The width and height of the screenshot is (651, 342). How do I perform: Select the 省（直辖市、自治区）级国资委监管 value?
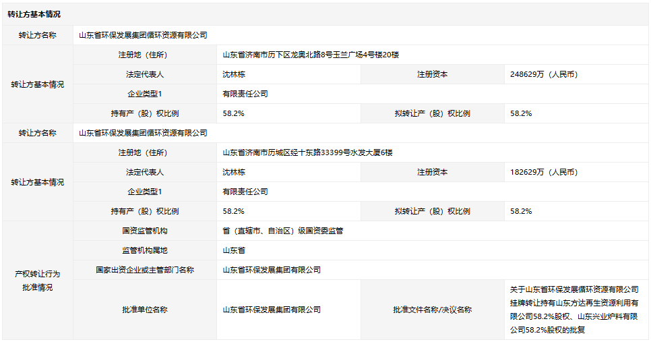click(x=283, y=231)
